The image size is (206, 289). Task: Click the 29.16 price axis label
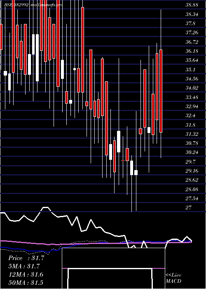(192, 171)
